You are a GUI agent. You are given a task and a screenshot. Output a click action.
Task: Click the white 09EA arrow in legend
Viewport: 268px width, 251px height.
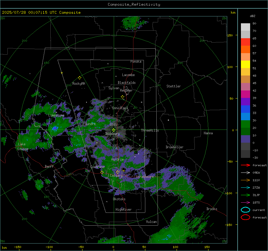245,173
